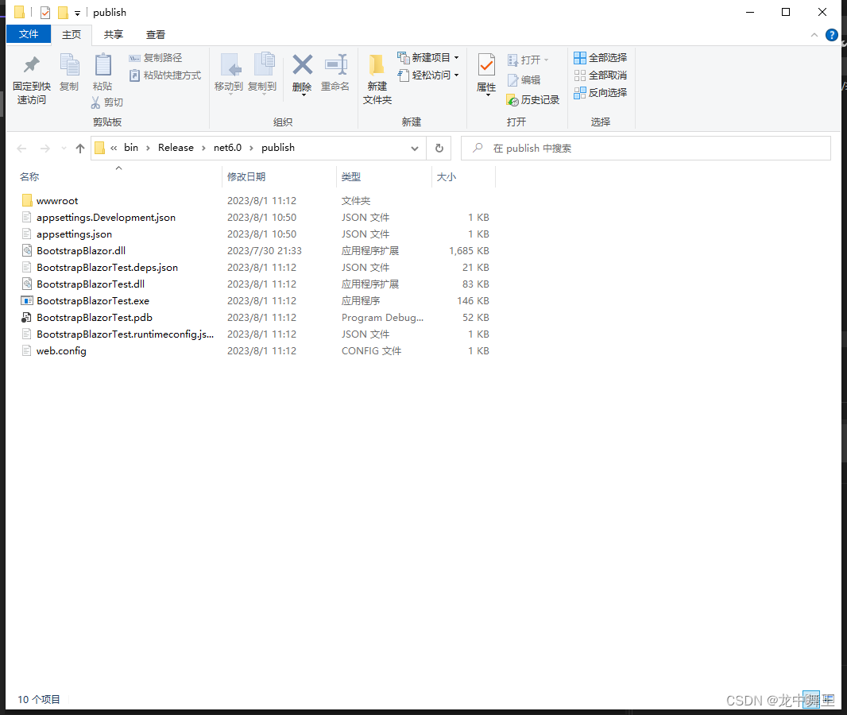847x715 pixels.
Task: Click the quick access New Folder icon in title bar
Action: [64, 13]
